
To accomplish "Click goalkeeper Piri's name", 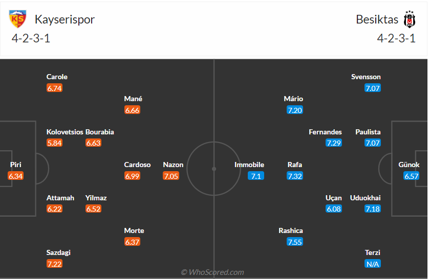I will point(16,165).
